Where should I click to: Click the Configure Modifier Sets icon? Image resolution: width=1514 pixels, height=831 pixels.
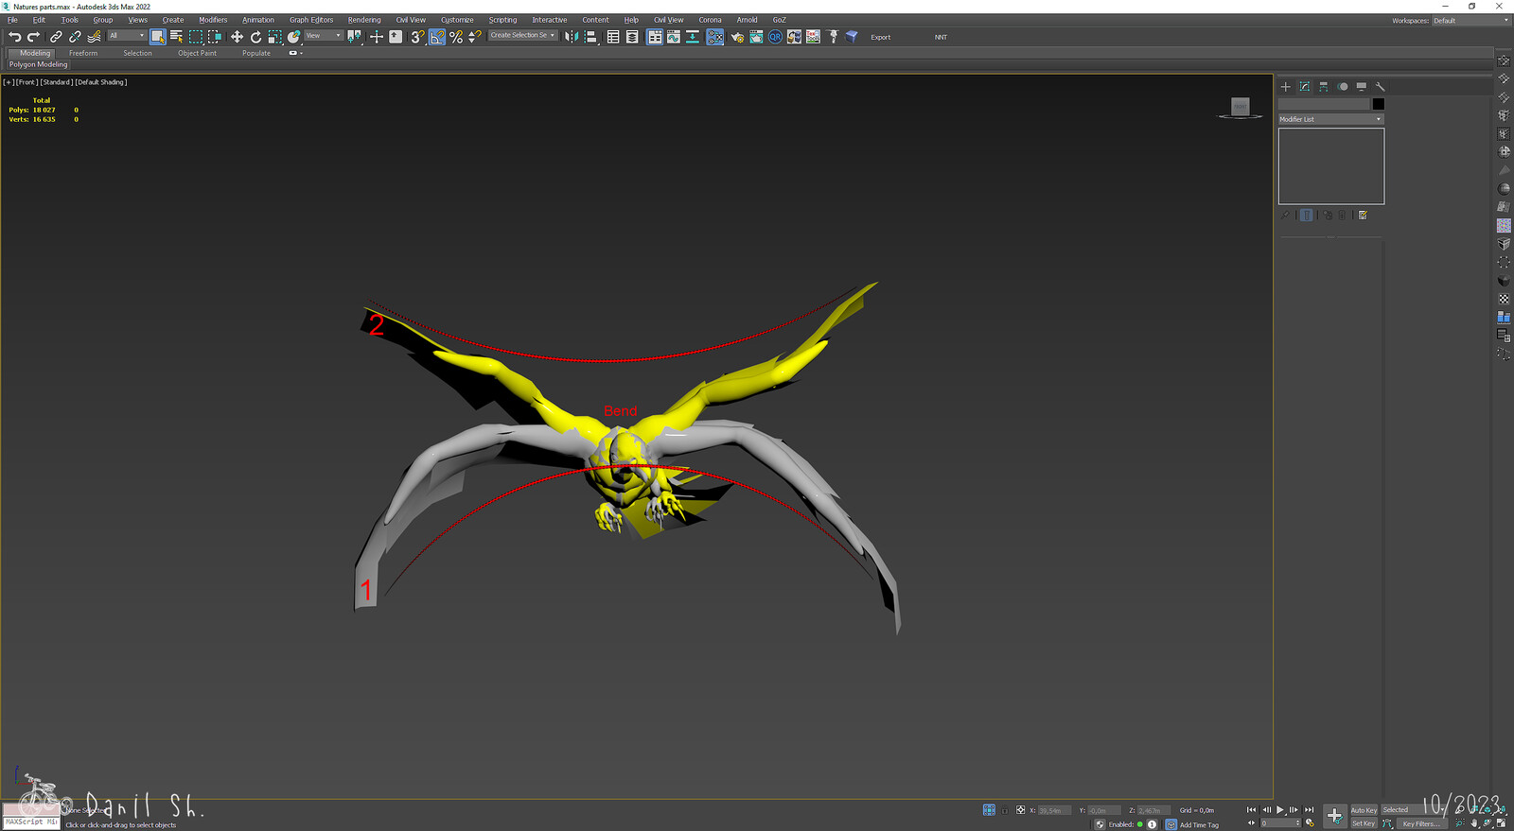pyautogui.click(x=1363, y=216)
